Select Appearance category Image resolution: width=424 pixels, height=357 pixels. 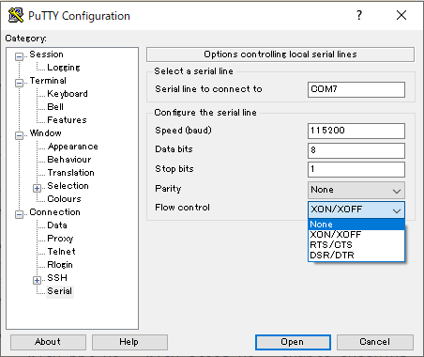coord(73,147)
